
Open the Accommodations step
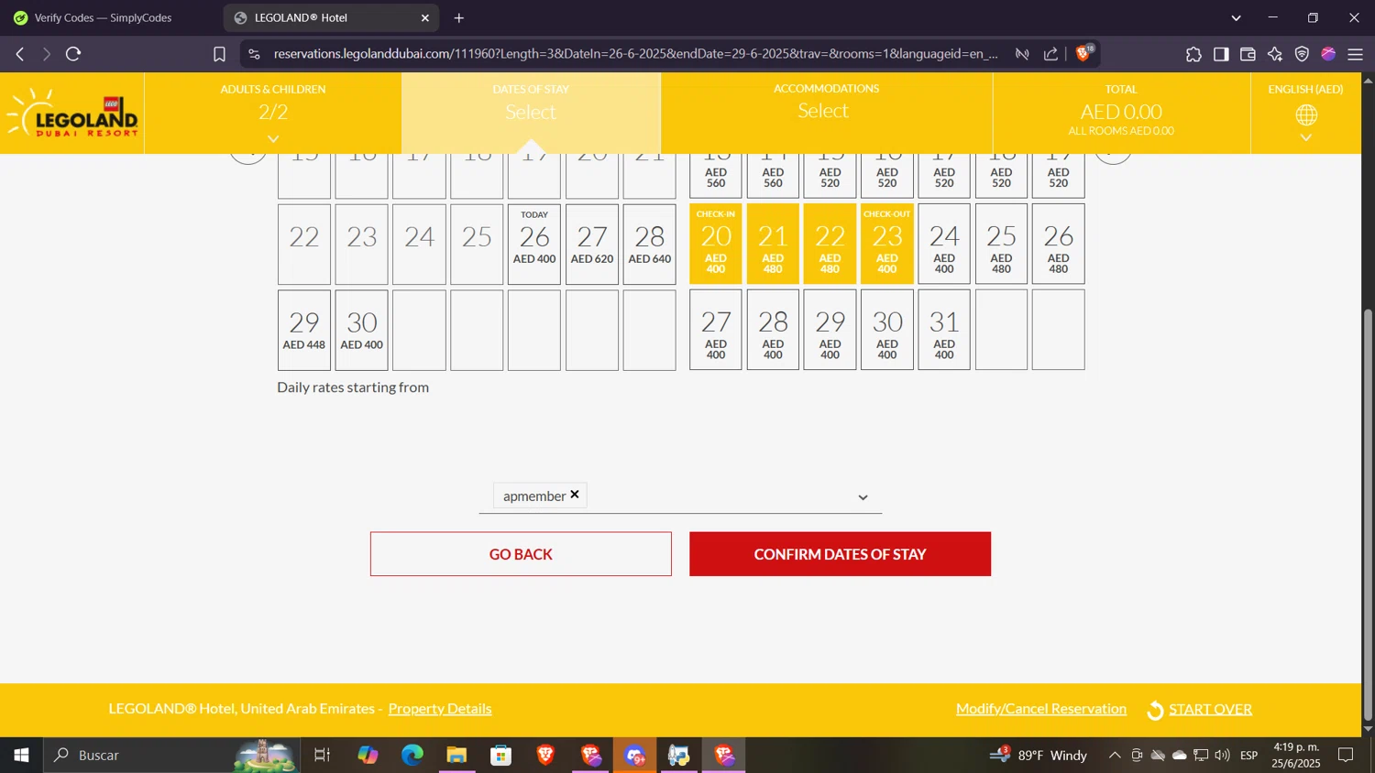pyautogui.click(x=826, y=113)
